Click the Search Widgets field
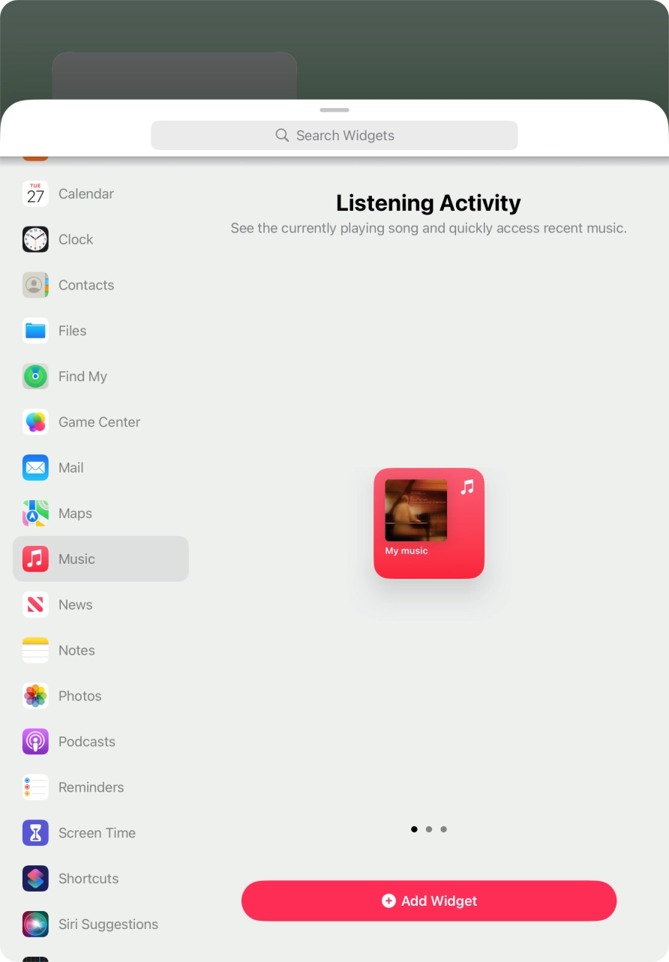 tap(334, 135)
